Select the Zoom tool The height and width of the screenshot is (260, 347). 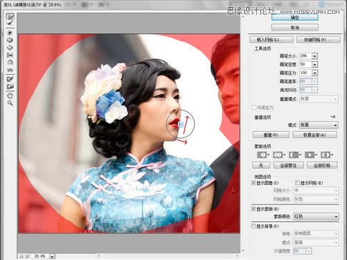click(10, 103)
